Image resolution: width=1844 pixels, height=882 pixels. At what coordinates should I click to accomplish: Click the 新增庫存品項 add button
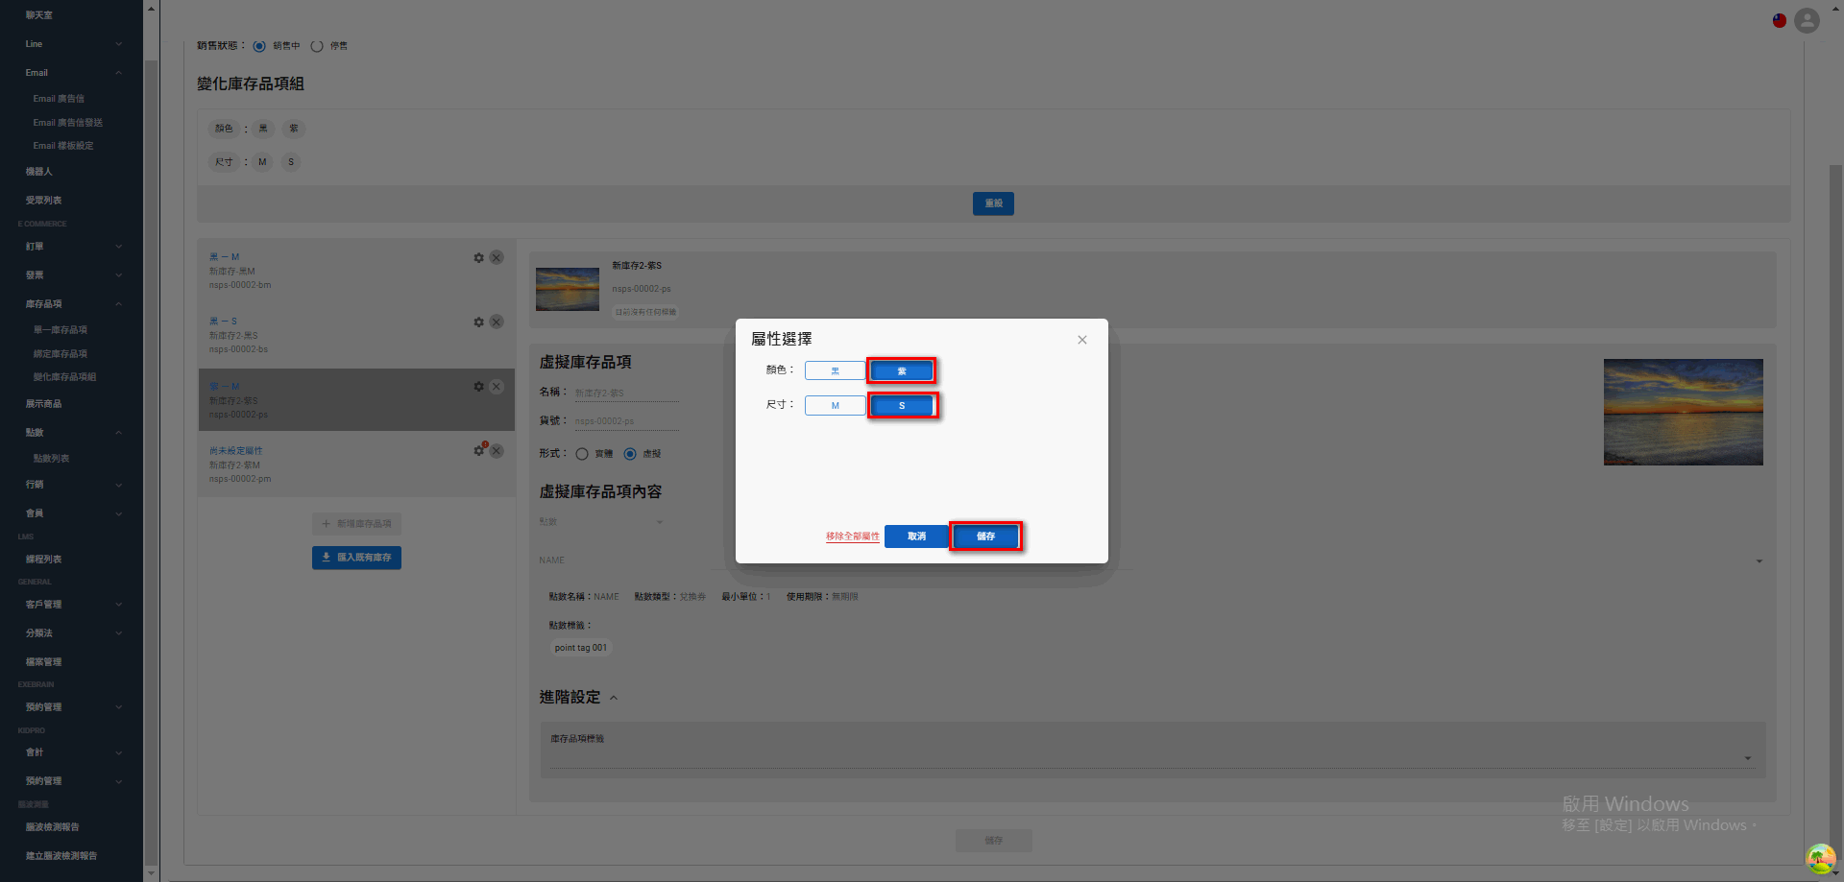click(x=356, y=524)
